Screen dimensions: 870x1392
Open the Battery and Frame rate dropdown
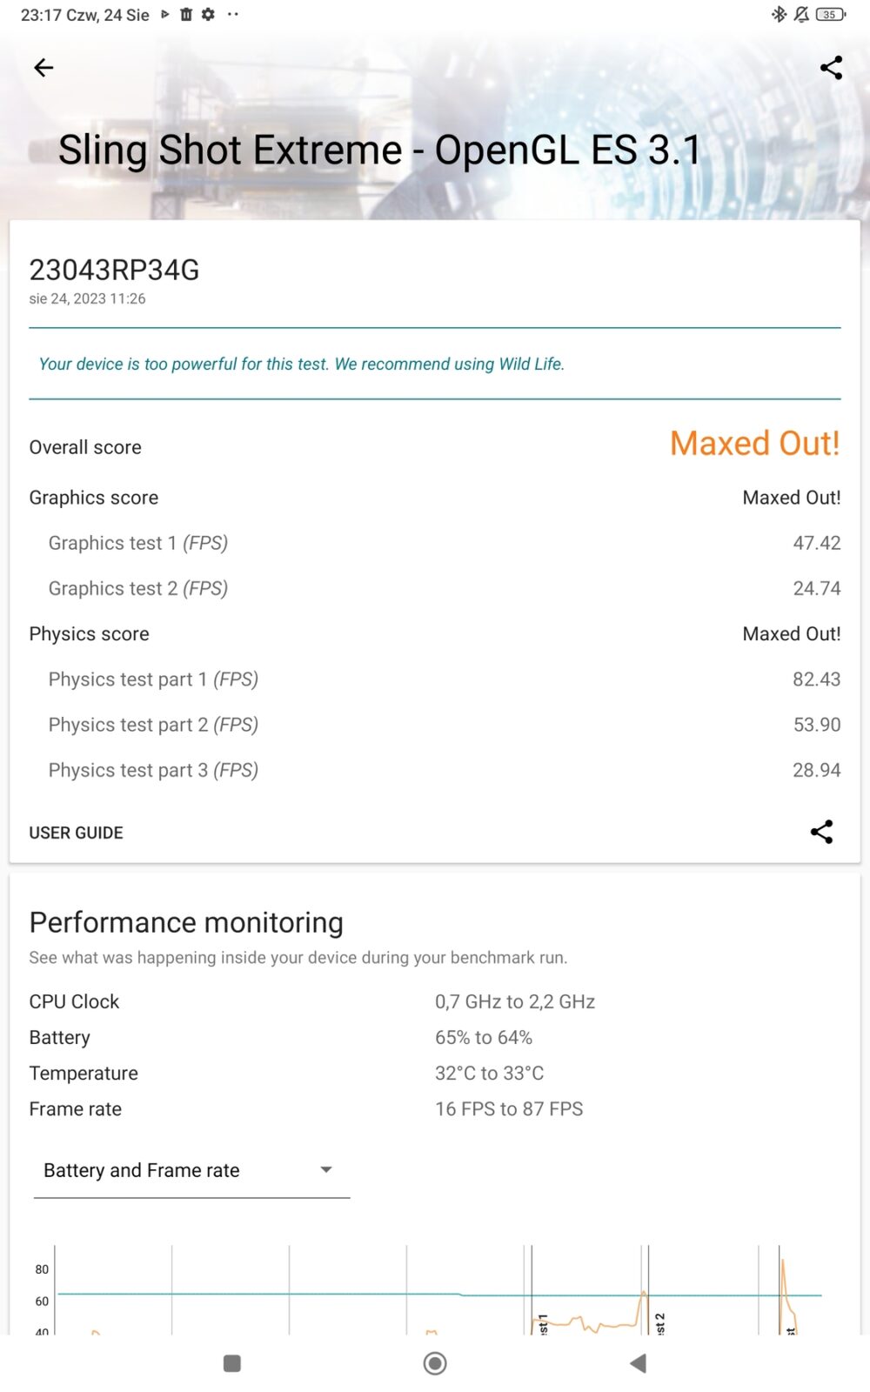click(190, 1170)
